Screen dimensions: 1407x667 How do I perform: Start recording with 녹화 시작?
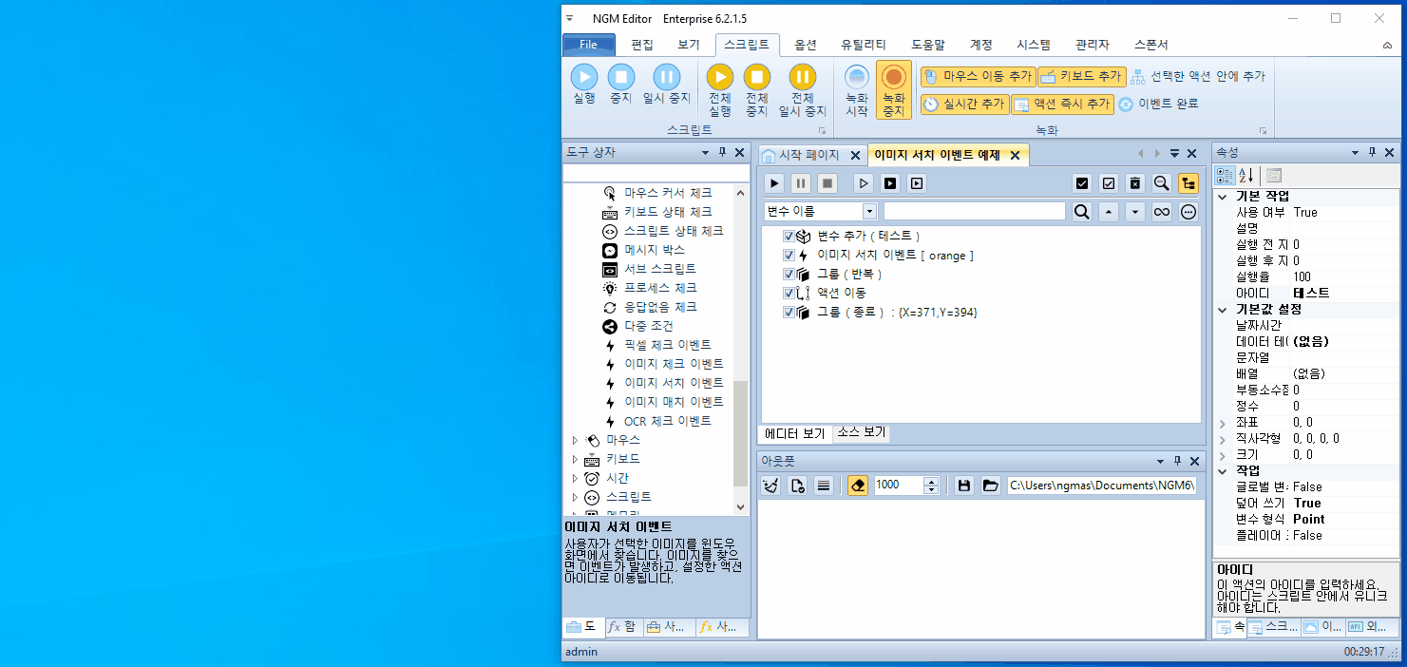857,90
